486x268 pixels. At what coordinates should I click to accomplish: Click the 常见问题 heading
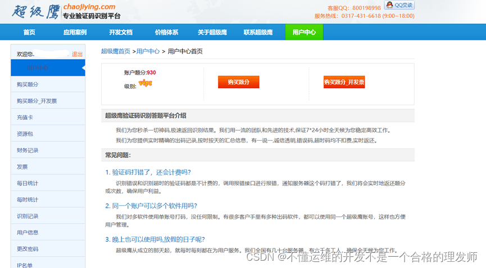click(118, 155)
